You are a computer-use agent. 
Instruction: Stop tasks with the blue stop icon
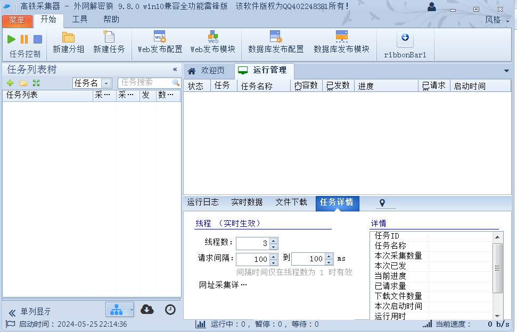(x=38, y=39)
